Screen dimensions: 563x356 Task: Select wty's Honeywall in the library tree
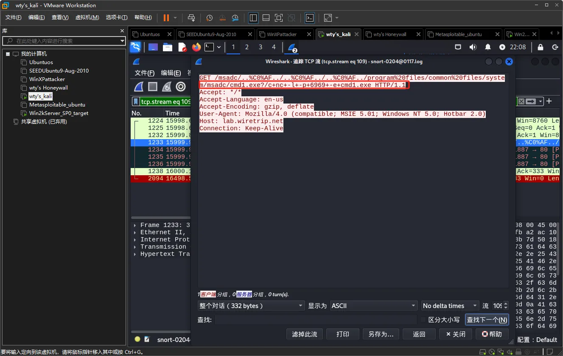pos(48,88)
